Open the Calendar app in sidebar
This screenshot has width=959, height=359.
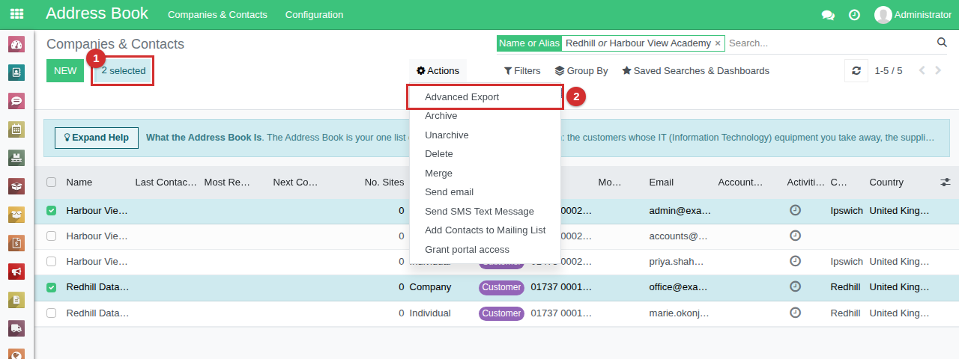pos(16,129)
